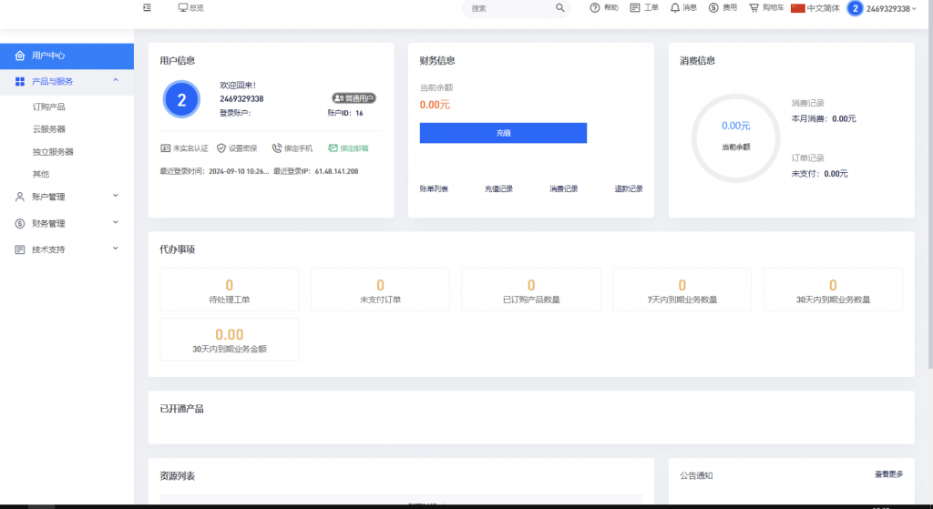Open the 用户中心 menu item
The width and height of the screenshot is (933, 509).
click(67, 56)
